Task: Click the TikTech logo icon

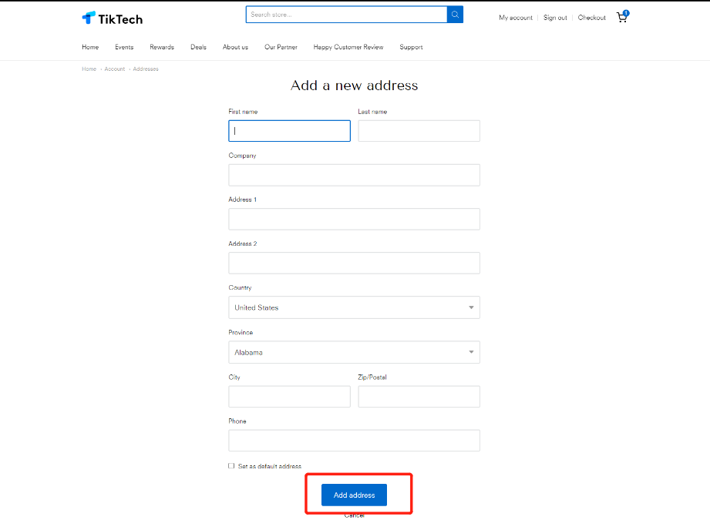Action: 89,18
